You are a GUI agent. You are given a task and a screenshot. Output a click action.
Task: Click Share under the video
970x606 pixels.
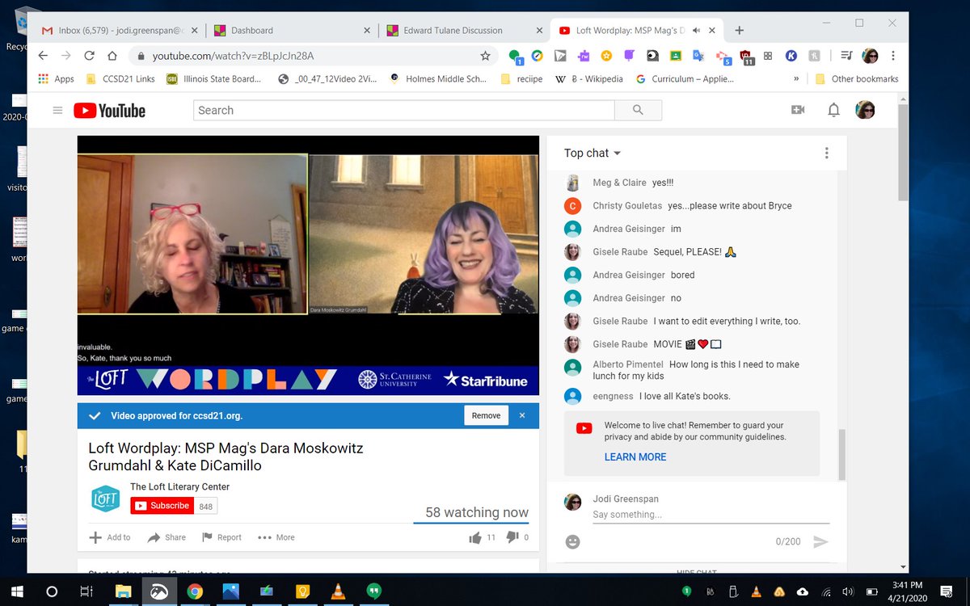pos(167,537)
